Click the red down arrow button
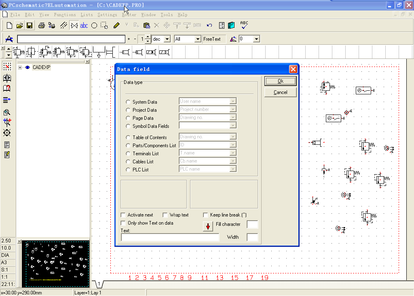The width and height of the screenshot is (414, 296). 208,226
